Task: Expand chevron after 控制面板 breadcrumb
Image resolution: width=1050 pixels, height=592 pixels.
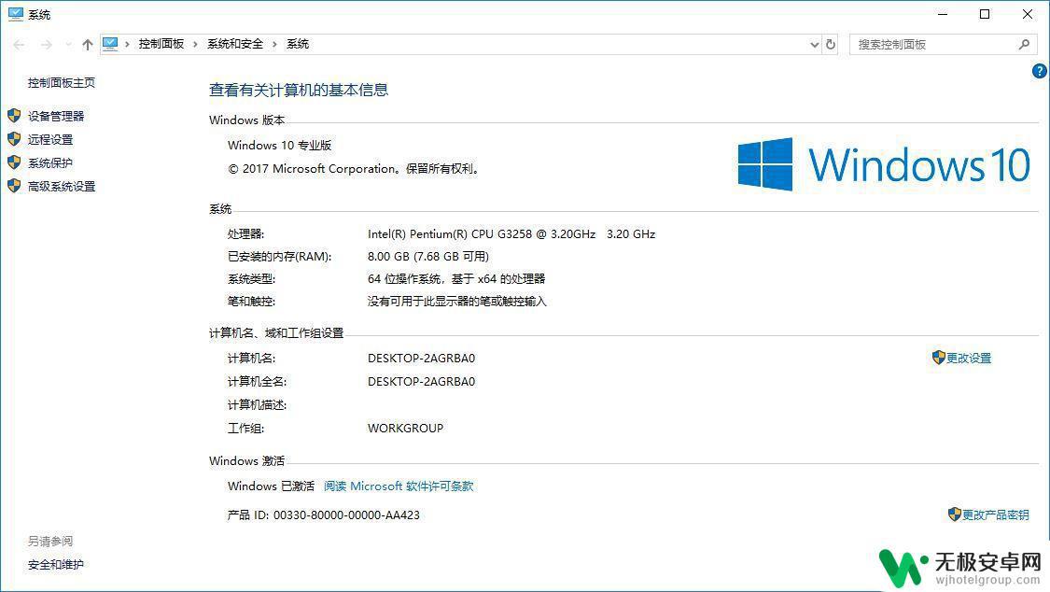Action: 196,44
